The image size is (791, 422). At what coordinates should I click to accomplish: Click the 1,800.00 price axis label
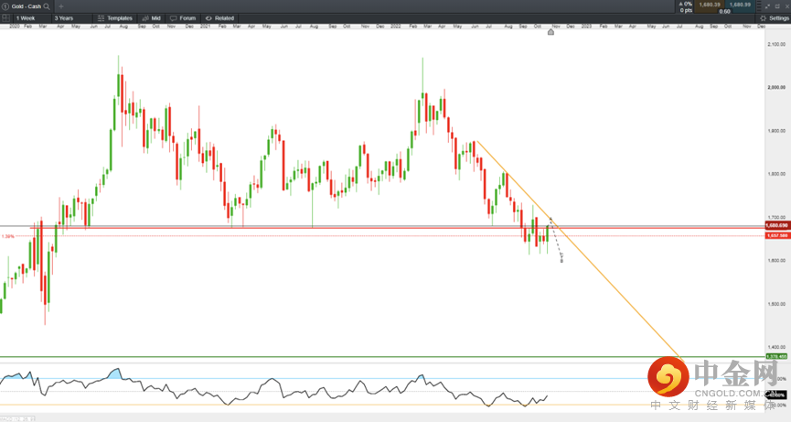(776, 174)
